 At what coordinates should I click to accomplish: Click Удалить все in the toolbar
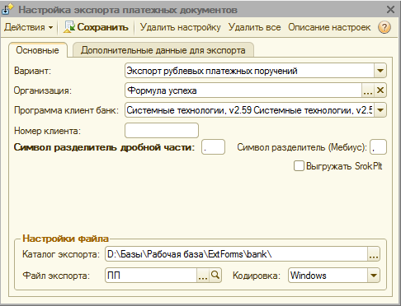pyautogui.click(x=255, y=27)
